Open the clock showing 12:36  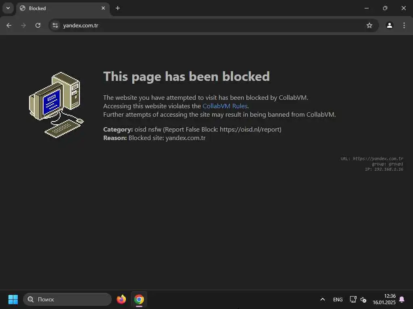pos(384,299)
